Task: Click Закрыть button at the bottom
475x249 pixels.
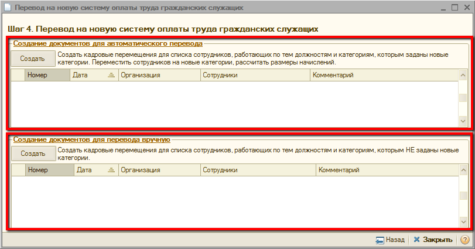Action: coord(433,240)
